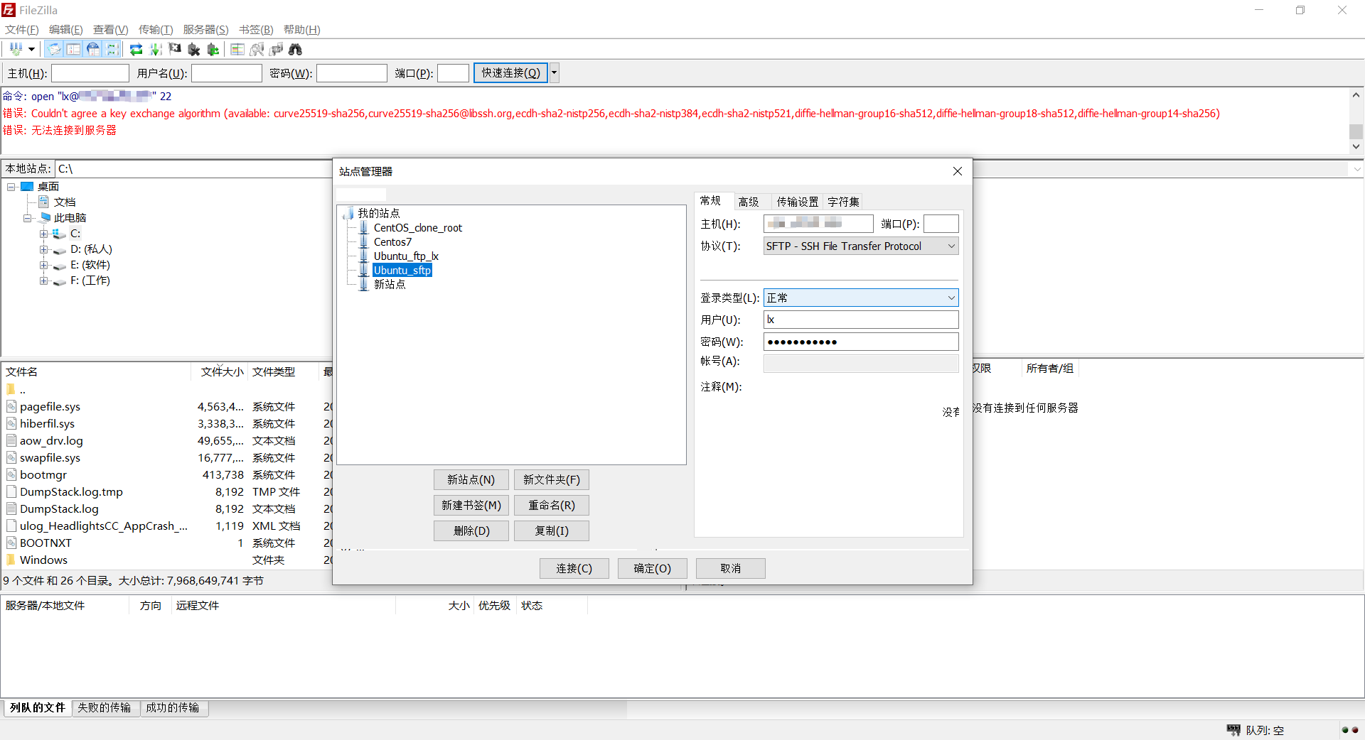This screenshot has height=740, width=1365.
Task: Toggle directory comparison icon
Action: click(257, 49)
